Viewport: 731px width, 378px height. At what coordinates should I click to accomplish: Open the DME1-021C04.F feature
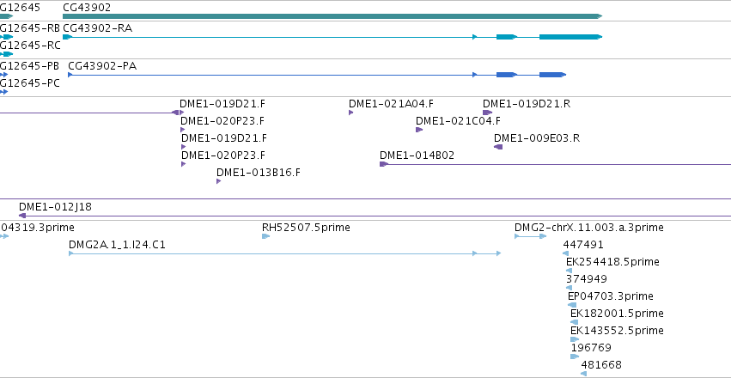coord(419,130)
